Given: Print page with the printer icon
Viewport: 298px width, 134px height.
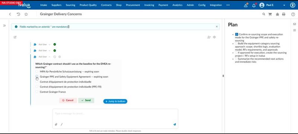Looking at the screenshot, I should (284, 14).
